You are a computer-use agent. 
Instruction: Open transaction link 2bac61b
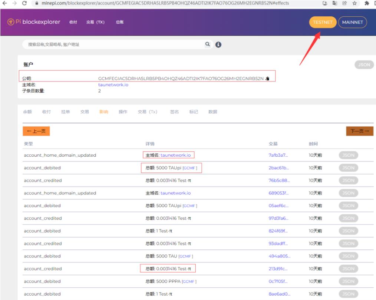(278, 168)
